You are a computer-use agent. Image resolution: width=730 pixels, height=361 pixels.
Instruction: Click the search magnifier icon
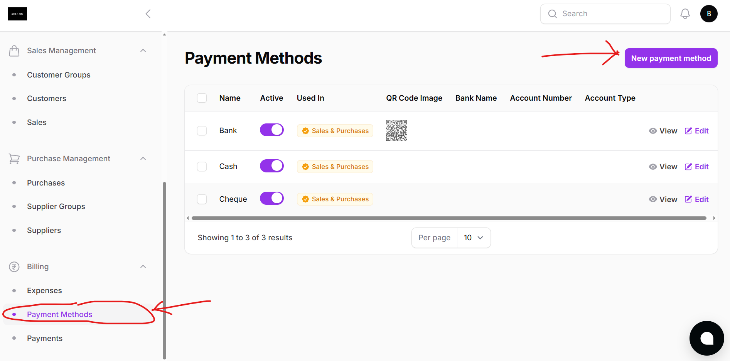[553, 13]
